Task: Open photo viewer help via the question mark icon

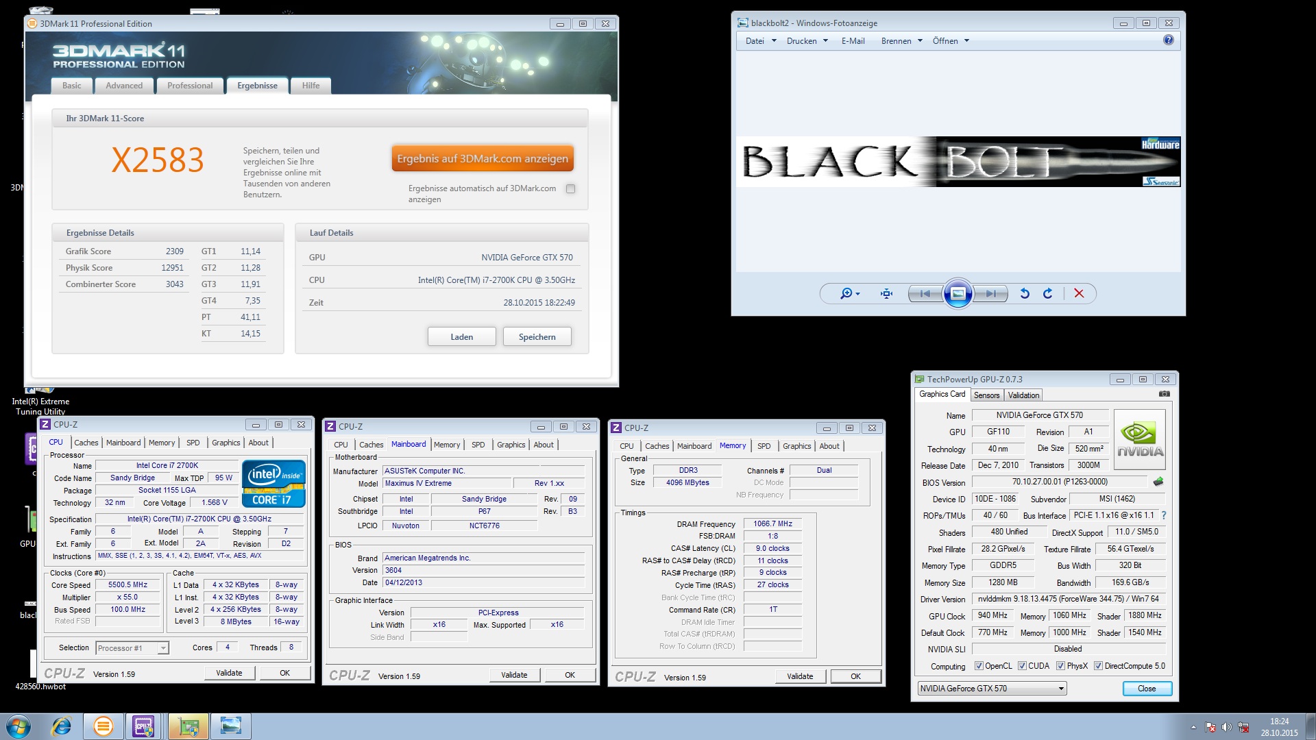Action: [x=1169, y=40]
